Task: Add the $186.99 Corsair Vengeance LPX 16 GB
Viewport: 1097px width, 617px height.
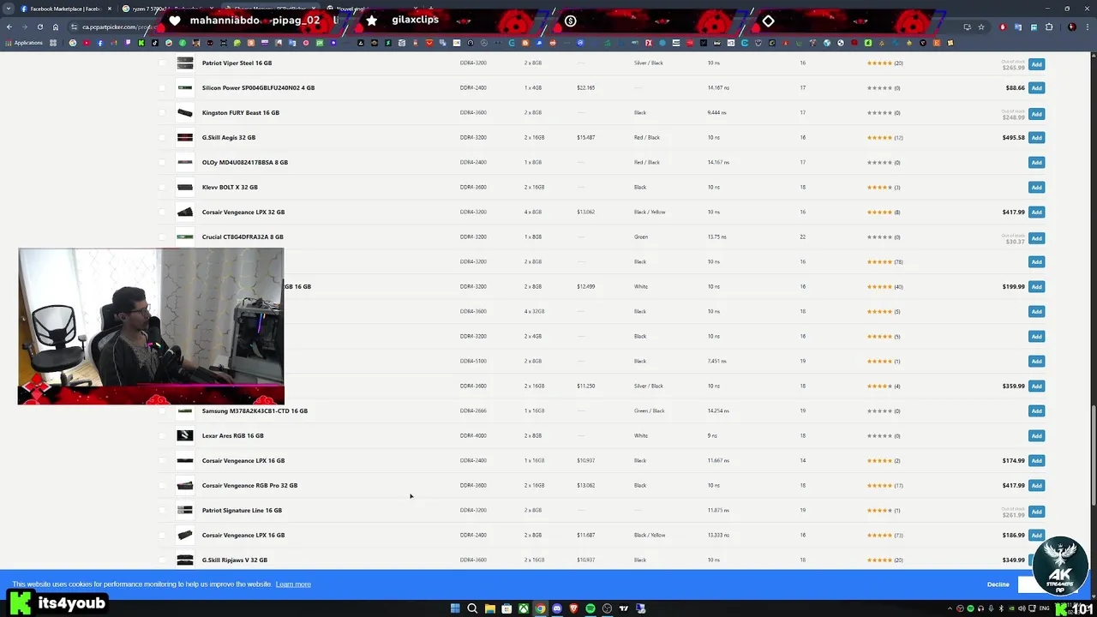Action: pyautogui.click(x=1036, y=535)
